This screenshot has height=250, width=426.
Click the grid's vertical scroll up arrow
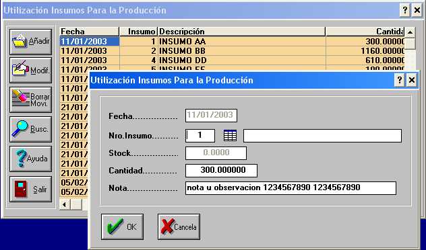click(x=410, y=32)
